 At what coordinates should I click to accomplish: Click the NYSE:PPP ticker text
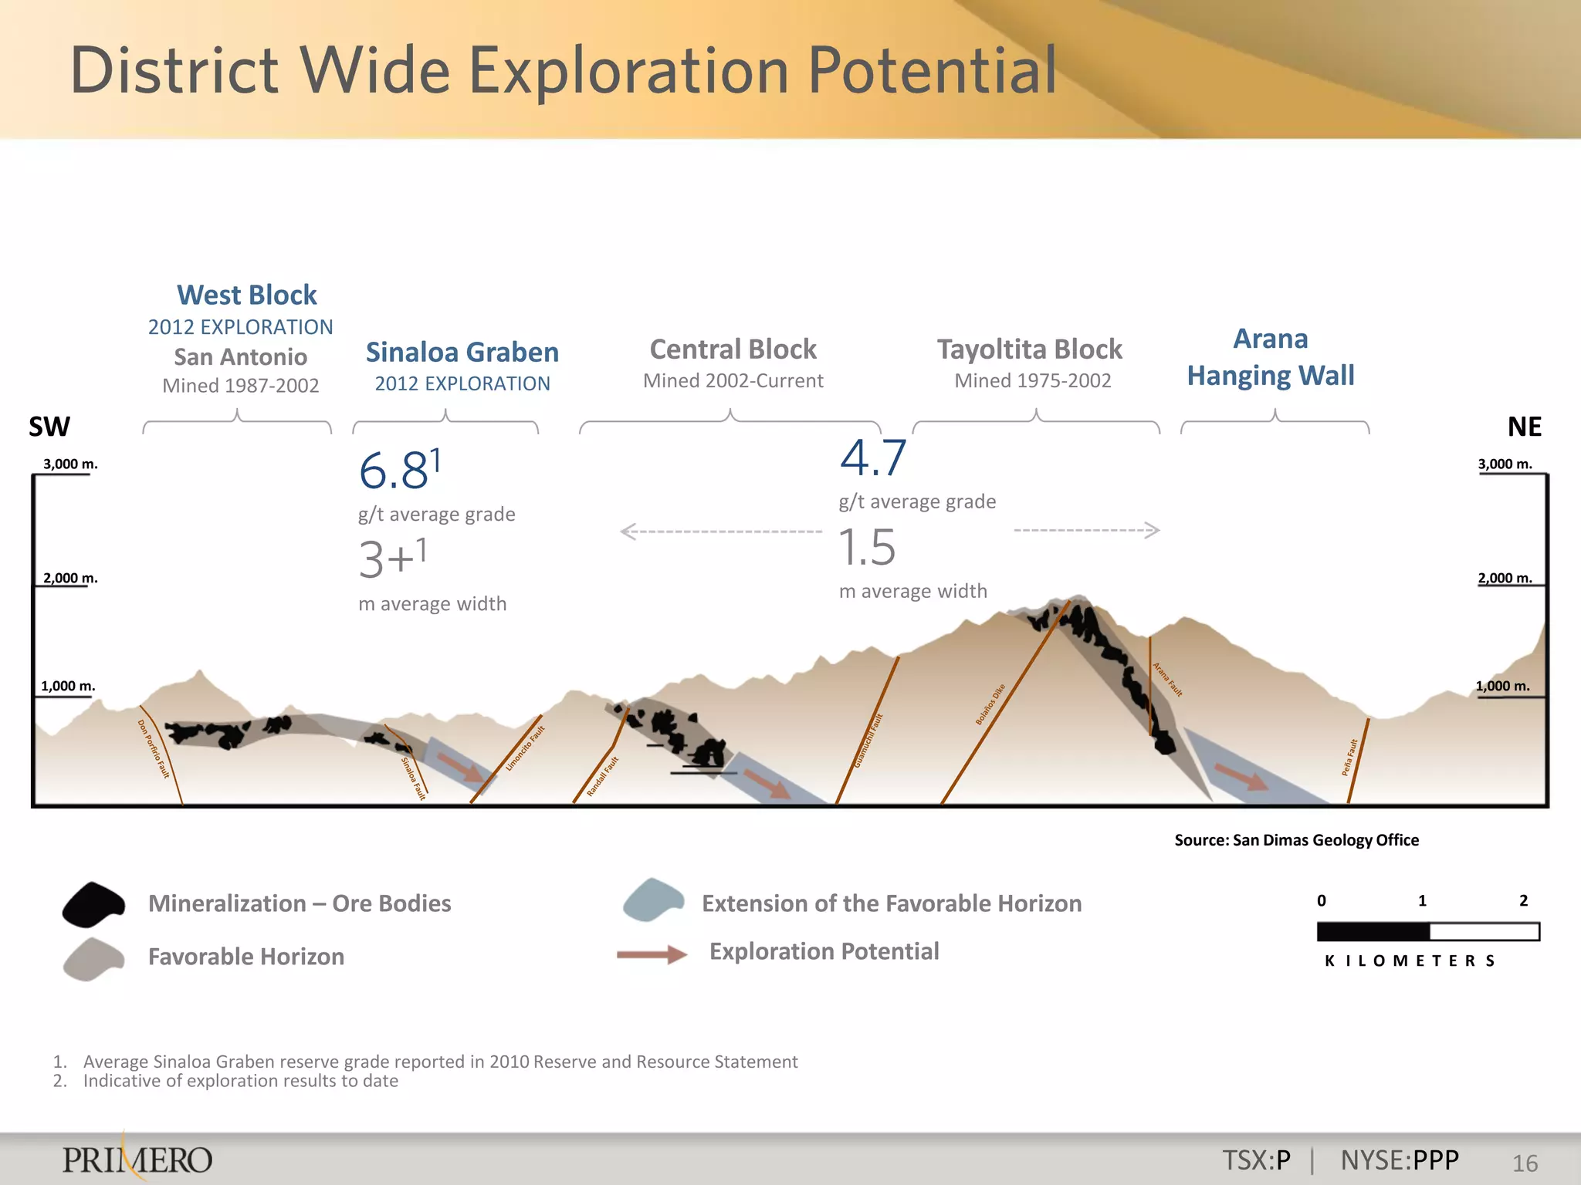pyautogui.click(x=1400, y=1160)
